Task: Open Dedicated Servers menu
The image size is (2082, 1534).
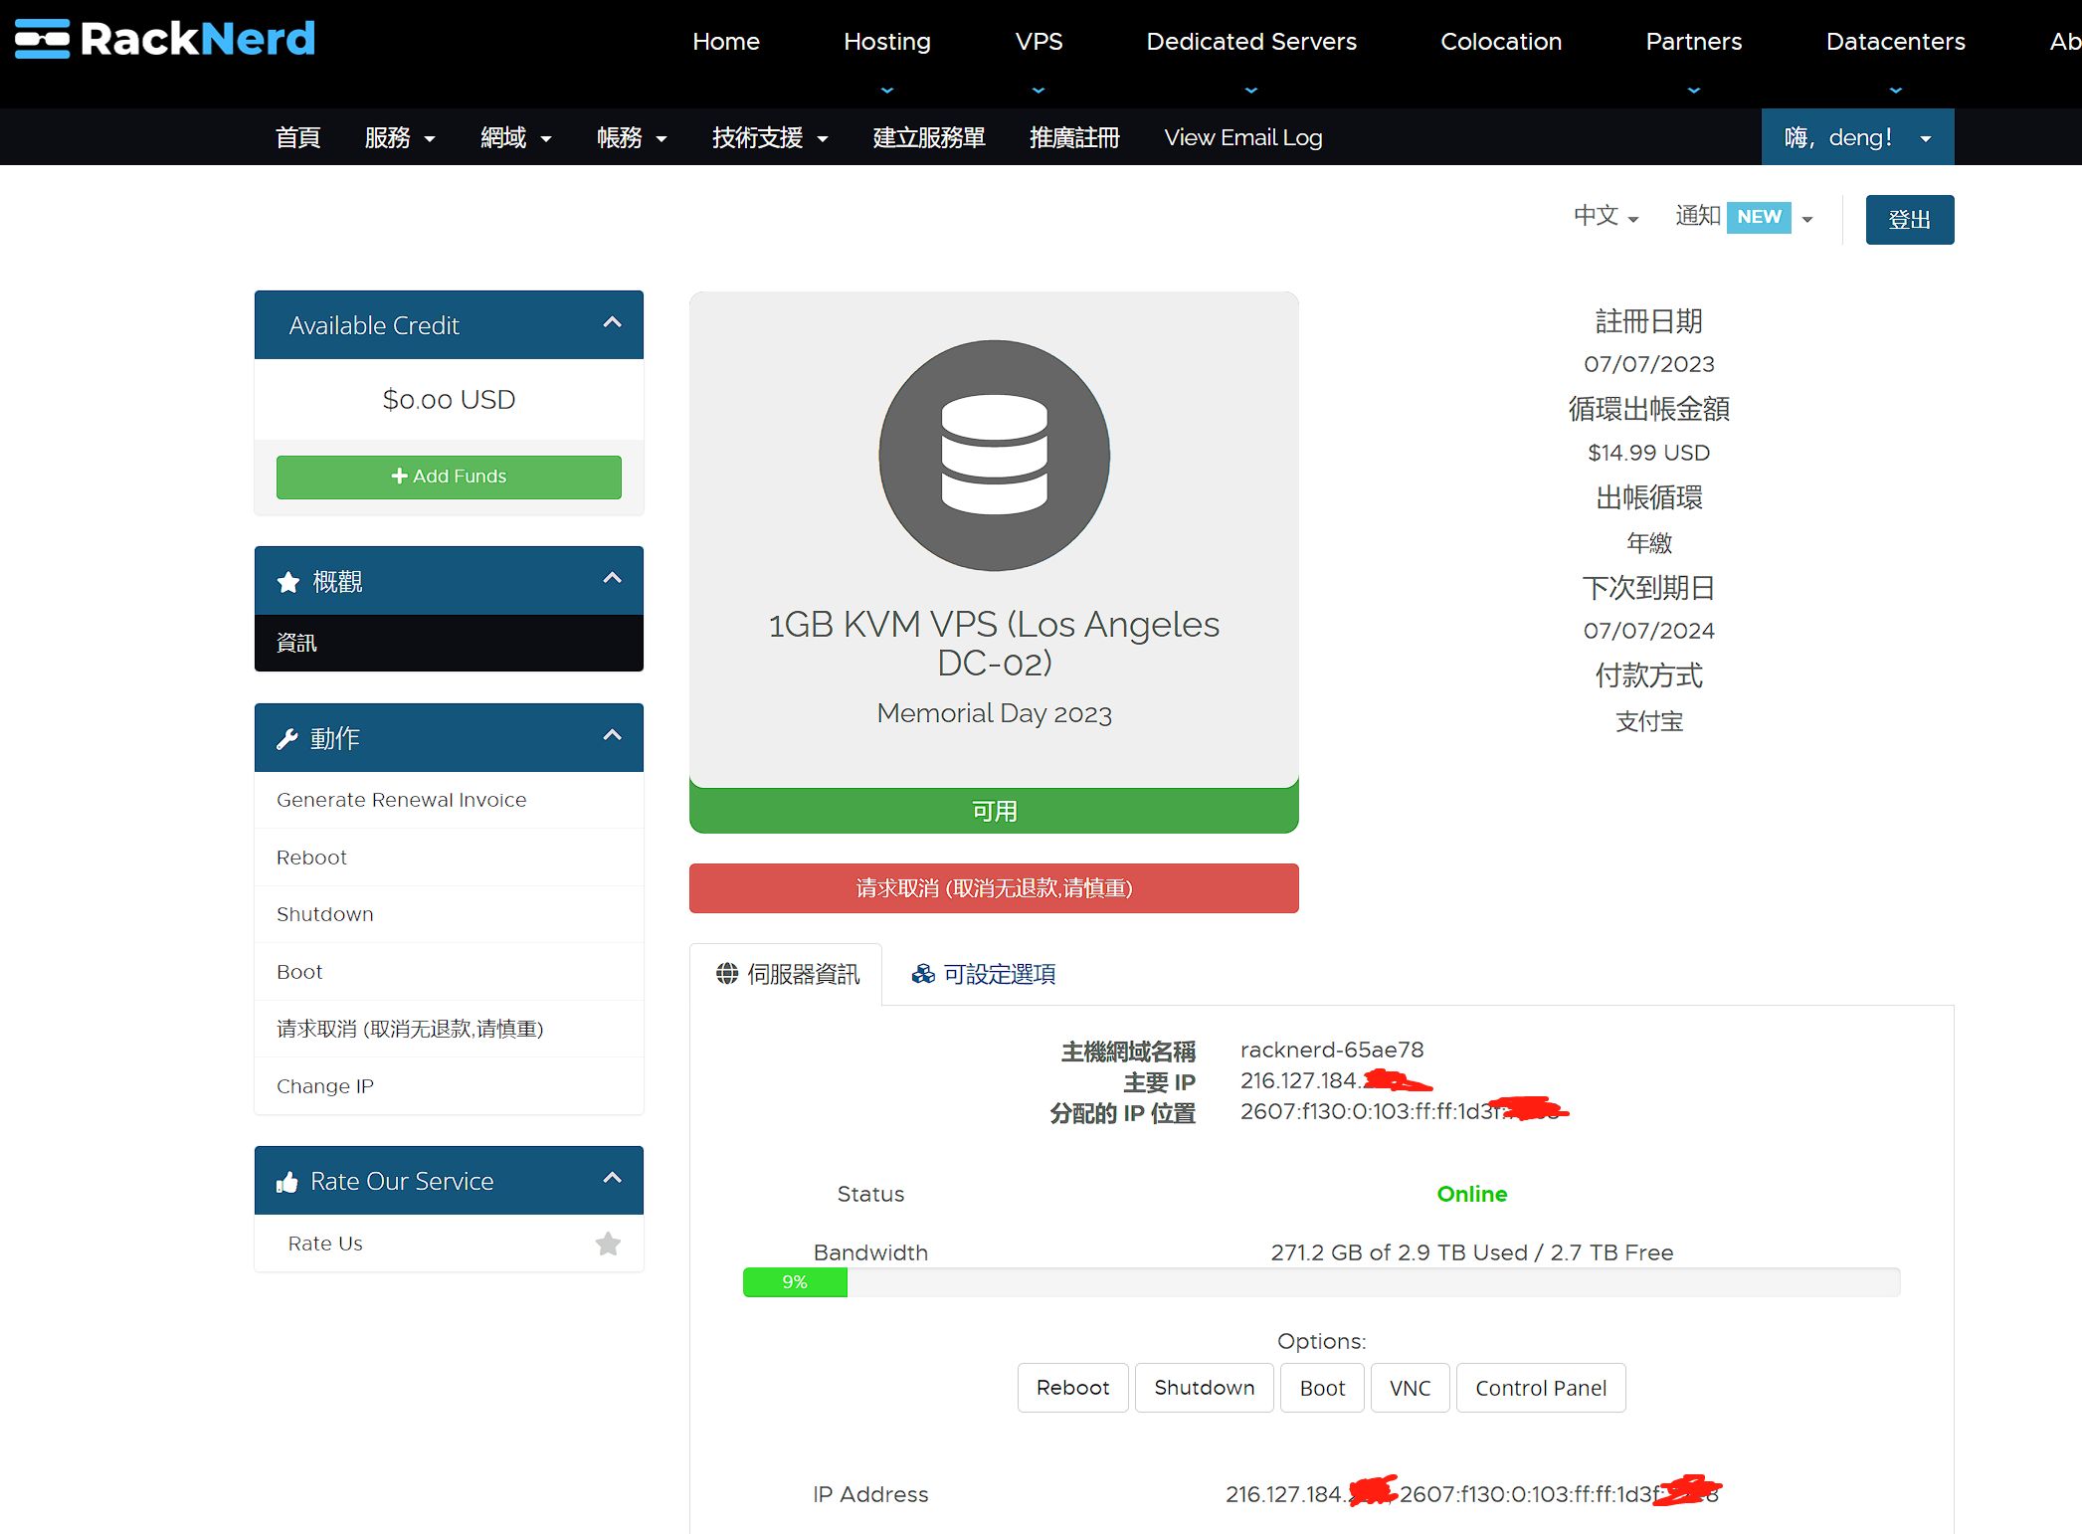Action: click(1250, 42)
